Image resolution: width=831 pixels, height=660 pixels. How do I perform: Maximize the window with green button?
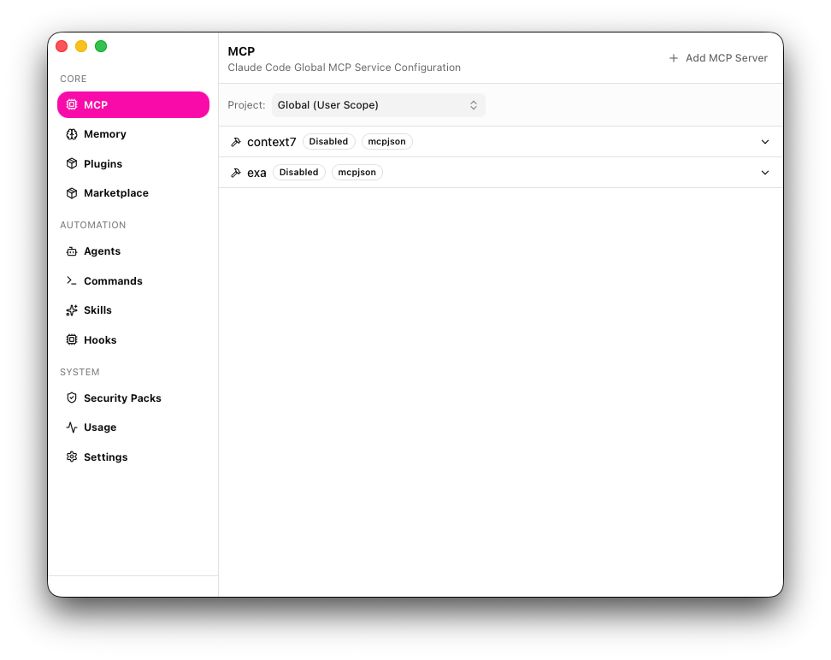[x=101, y=46]
